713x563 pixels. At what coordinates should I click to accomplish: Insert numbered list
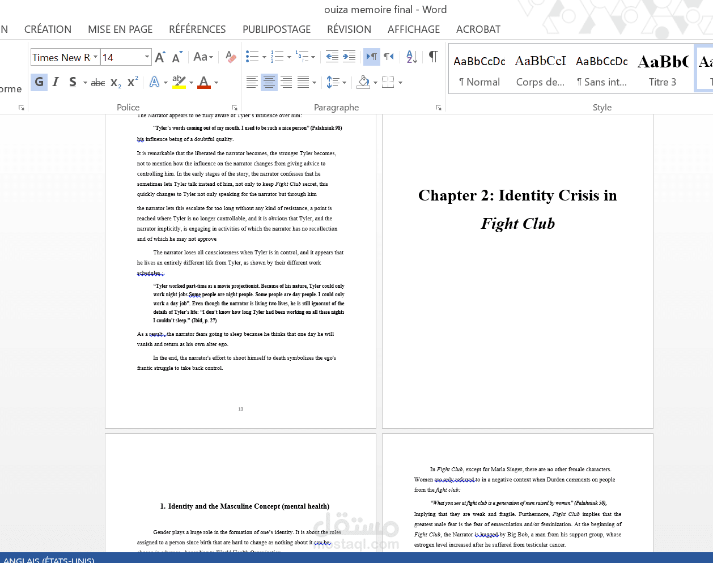pyautogui.click(x=277, y=57)
